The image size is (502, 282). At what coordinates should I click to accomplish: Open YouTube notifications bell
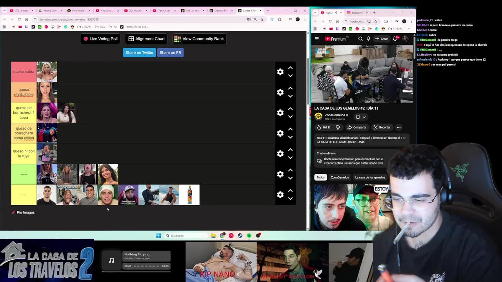(396, 39)
